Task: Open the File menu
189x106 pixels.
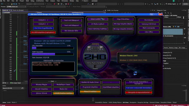Action: click(4, 1)
